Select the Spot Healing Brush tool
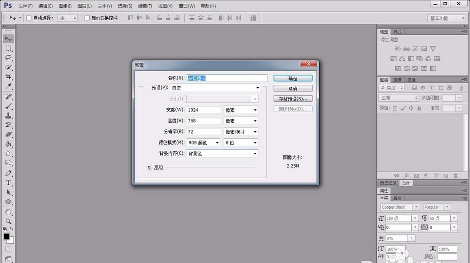 click(8, 97)
